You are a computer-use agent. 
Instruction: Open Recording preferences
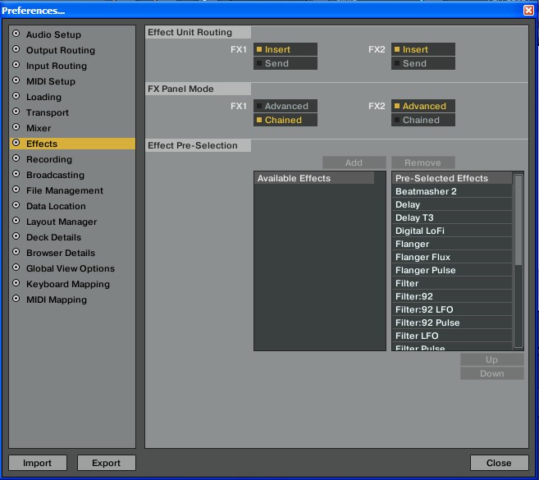click(x=49, y=159)
